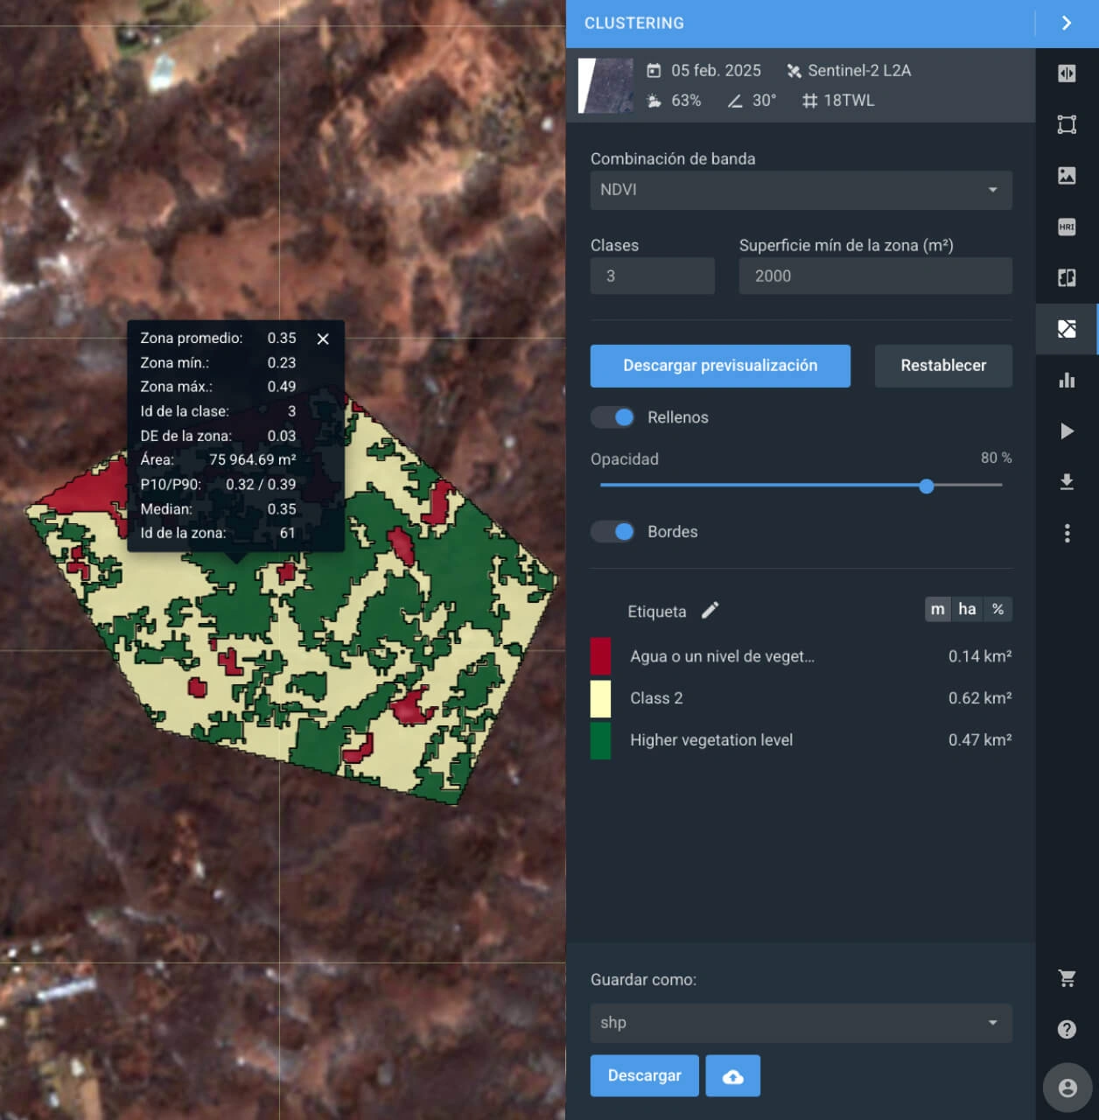Viewport: 1099px width, 1120px height.
Task: Collapse the Clustering panel with arrow
Action: (1066, 24)
